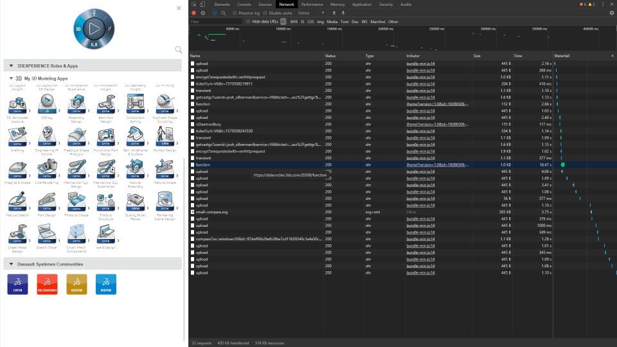Open the CATIA community tile
Viewport: 617px width, 347px height.
click(x=18, y=285)
